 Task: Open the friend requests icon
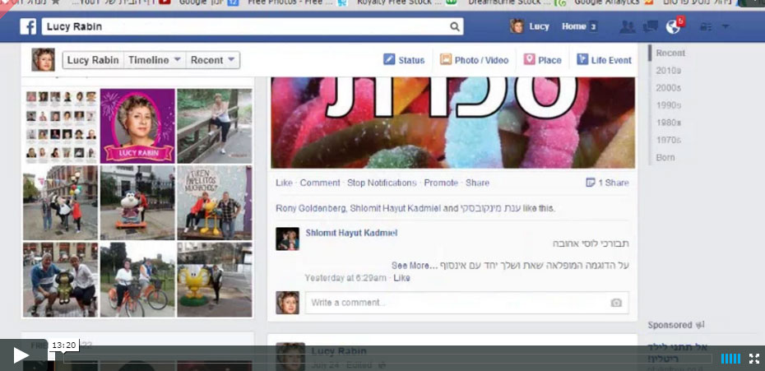(x=627, y=26)
